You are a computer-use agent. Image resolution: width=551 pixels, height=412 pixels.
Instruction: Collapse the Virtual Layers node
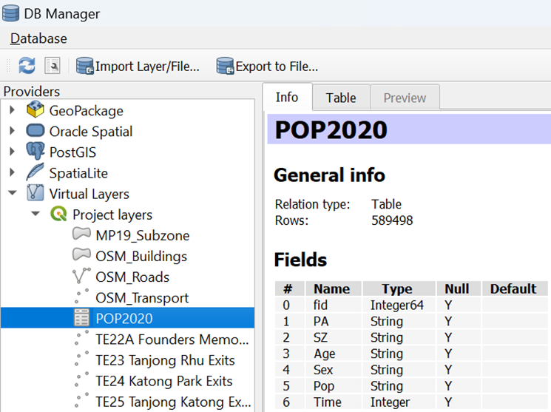13,194
